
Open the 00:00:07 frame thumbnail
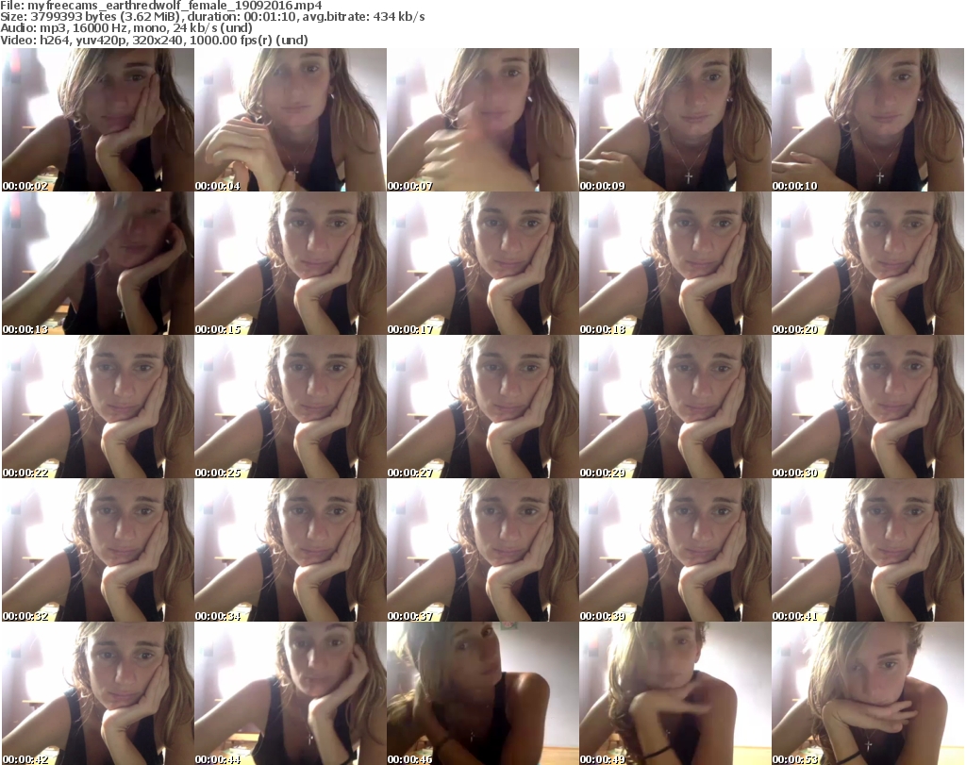(x=482, y=120)
